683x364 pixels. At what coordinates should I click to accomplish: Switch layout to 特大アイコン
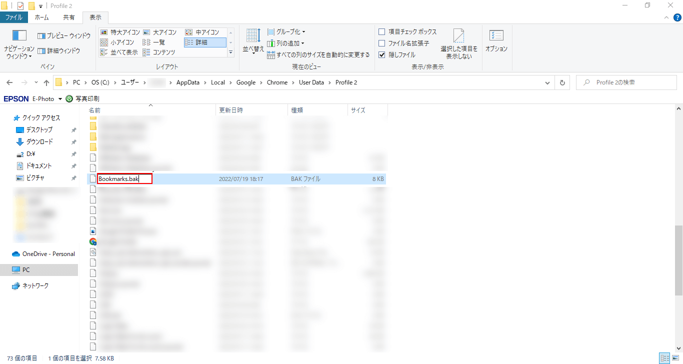pos(120,32)
